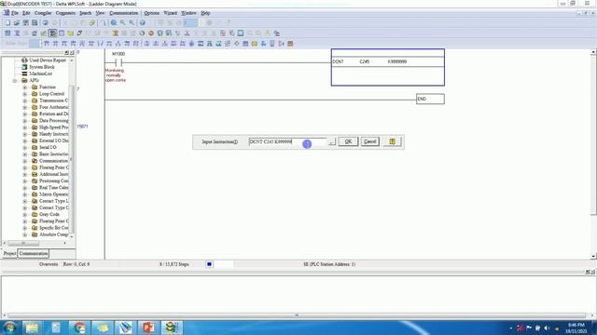Click the ladder editor scroll-down arrow
The height and width of the screenshot is (335, 597).
click(x=593, y=257)
